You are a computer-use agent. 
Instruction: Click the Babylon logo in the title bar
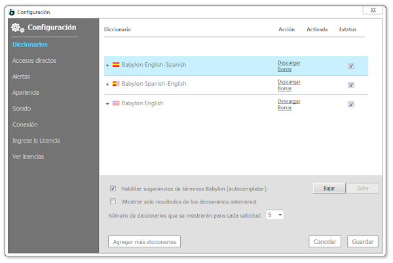tap(12, 12)
